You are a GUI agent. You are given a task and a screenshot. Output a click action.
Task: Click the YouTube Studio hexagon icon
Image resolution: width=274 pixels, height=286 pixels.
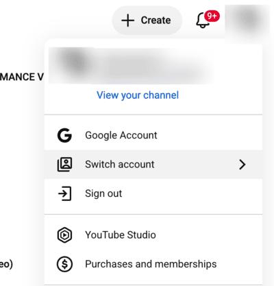click(64, 235)
